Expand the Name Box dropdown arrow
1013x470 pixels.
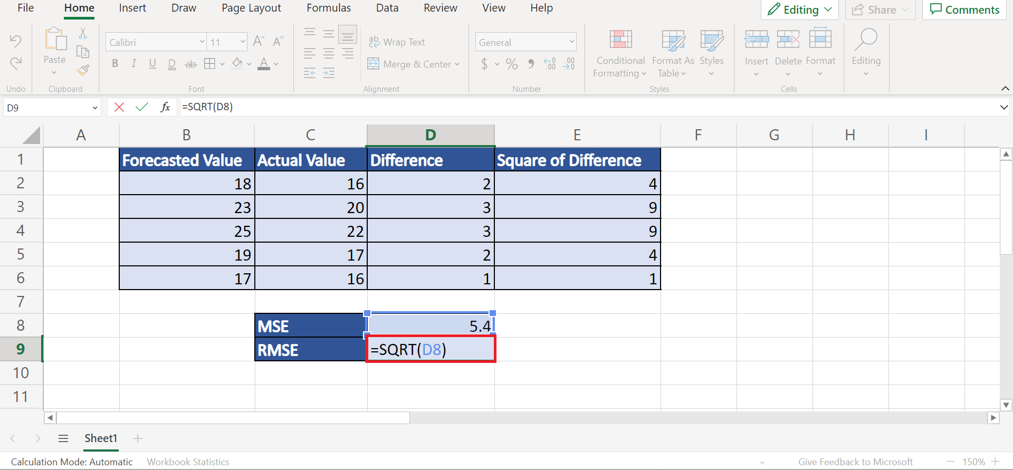pos(95,108)
